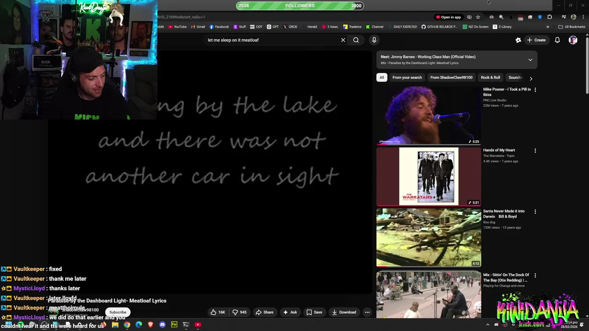
Task: Clear the YouTube search text
Action: coord(343,40)
